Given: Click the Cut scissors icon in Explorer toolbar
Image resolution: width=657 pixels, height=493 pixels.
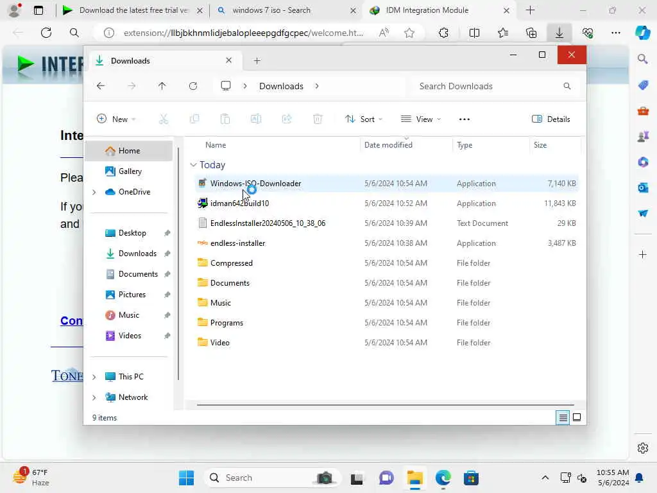Looking at the screenshot, I should pyautogui.click(x=164, y=119).
